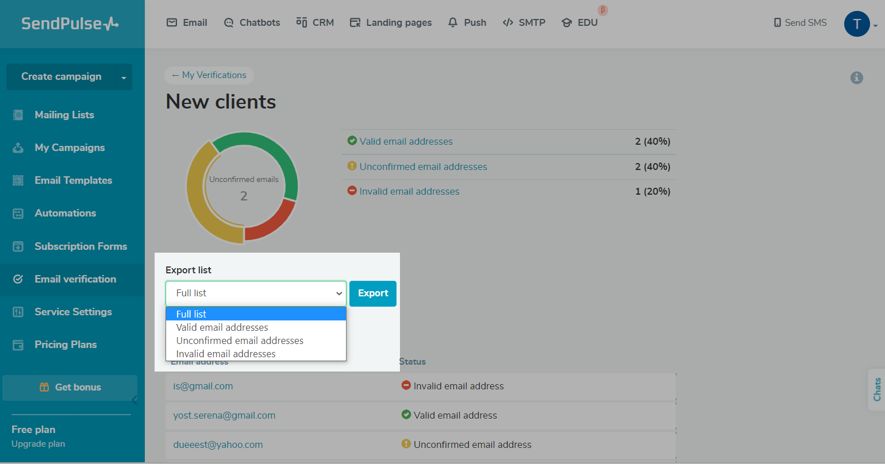Open the Chats side panel tab
The width and height of the screenshot is (885, 464).
tap(876, 389)
